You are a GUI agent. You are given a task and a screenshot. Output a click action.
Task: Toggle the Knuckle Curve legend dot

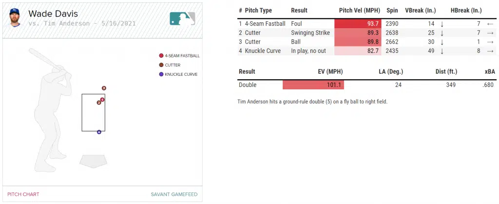pyautogui.click(x=161, y=74)
